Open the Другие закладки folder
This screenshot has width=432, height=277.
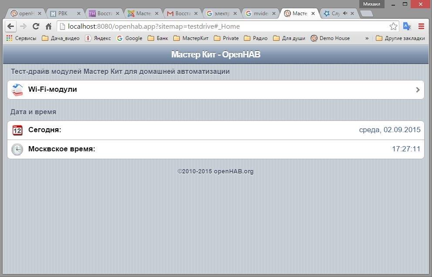coord(400,38)
